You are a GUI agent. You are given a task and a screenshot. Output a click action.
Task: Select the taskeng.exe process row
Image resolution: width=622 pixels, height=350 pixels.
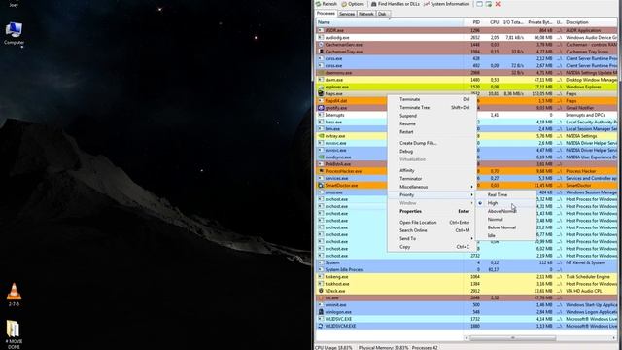click(466, 277)
